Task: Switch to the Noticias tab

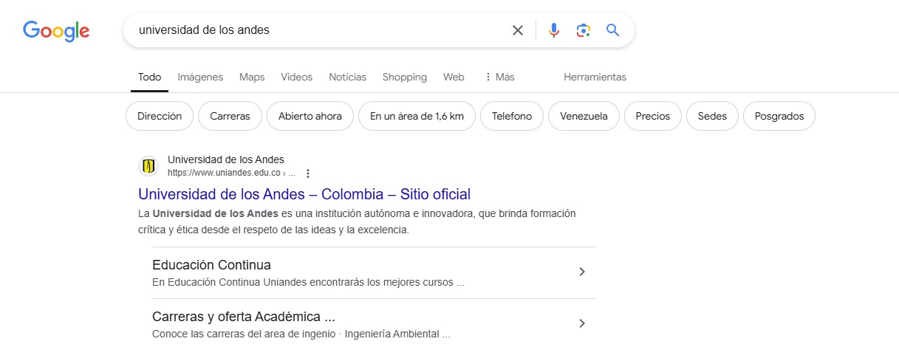Action: click(x=347, y=77)
